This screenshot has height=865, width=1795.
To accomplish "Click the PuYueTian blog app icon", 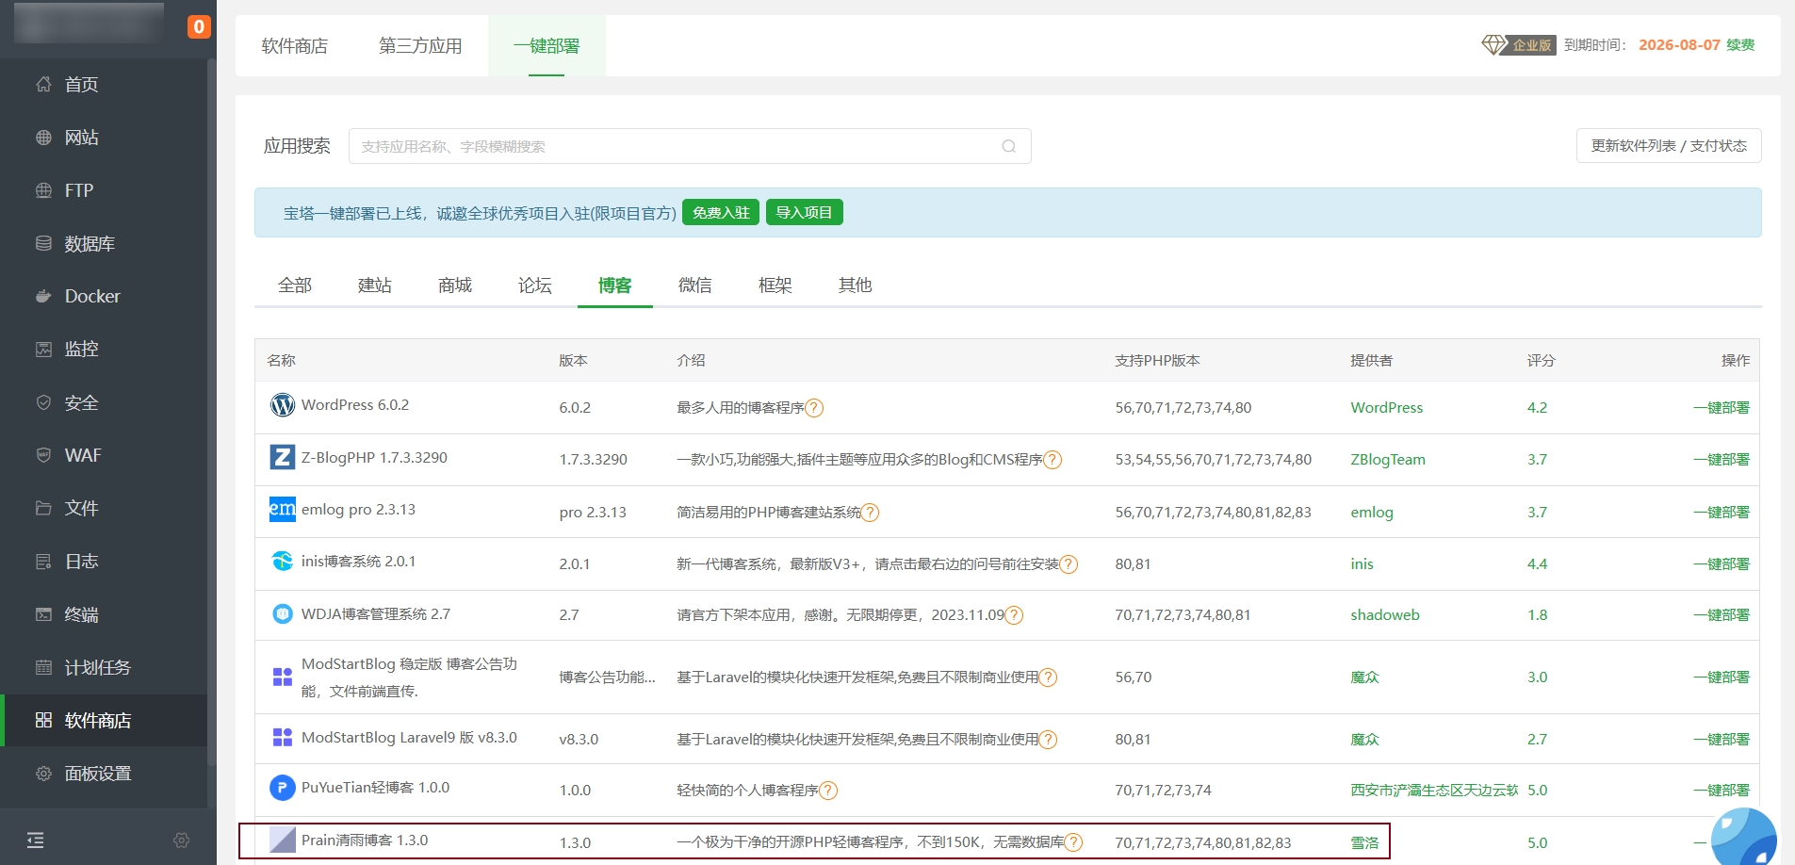I will 282,788.
